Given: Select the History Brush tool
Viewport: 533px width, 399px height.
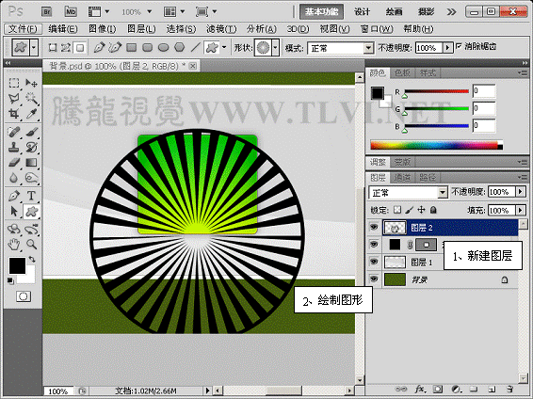Looking at the screenshot, I should coord(31,148).
